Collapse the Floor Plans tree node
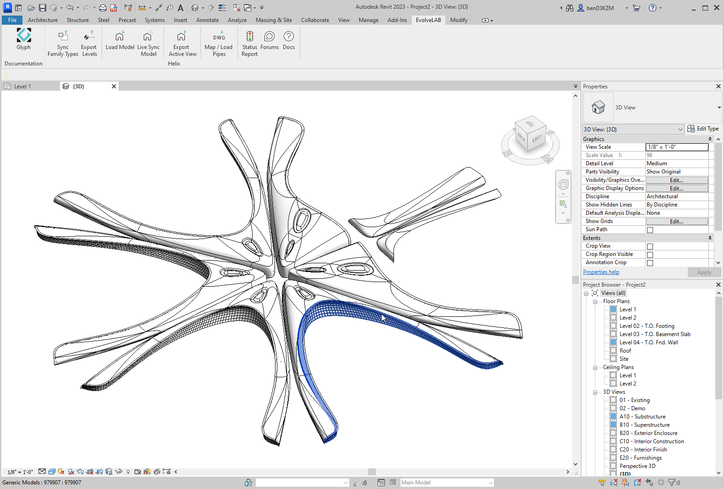The image size is (724, 489). point(595,302)
